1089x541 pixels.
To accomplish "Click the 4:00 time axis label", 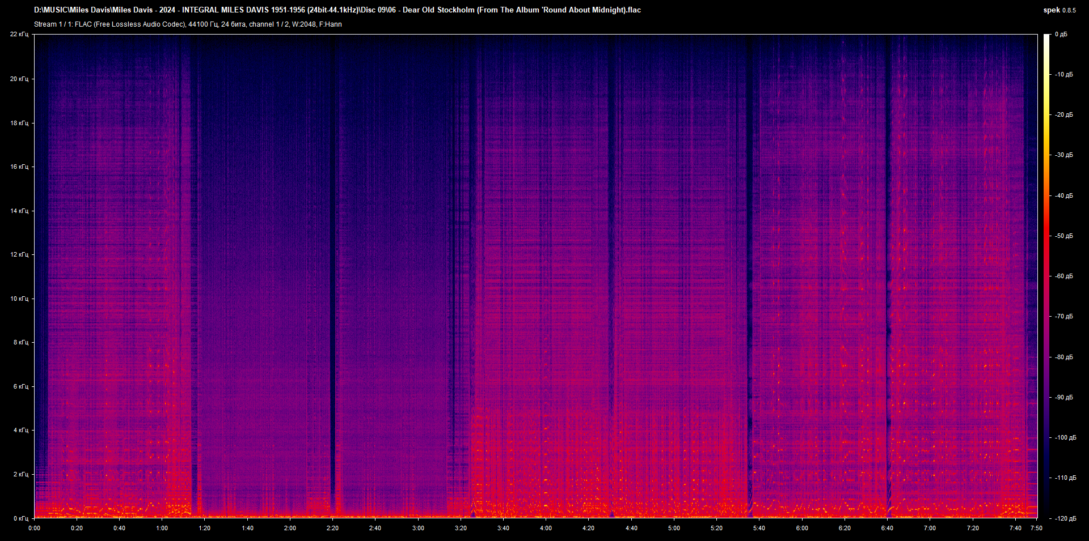I will (x=546, y=528).
